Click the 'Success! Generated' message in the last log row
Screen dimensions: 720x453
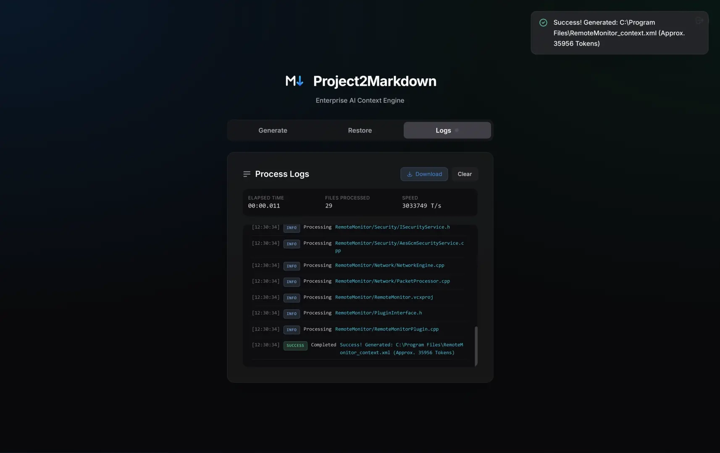tap(402, 349)
